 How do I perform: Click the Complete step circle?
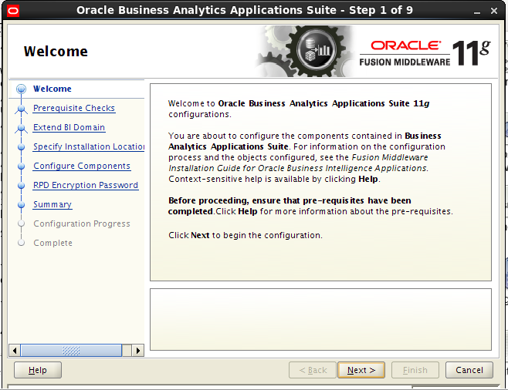pos(22,243)
